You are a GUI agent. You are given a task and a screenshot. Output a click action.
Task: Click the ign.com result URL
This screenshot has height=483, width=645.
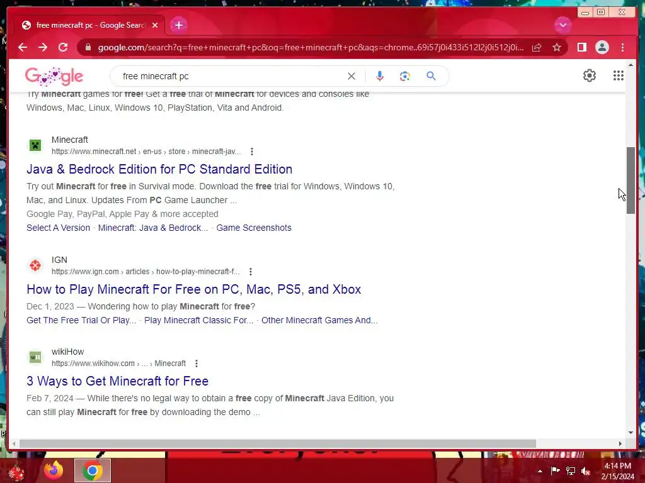coord(146,272)
